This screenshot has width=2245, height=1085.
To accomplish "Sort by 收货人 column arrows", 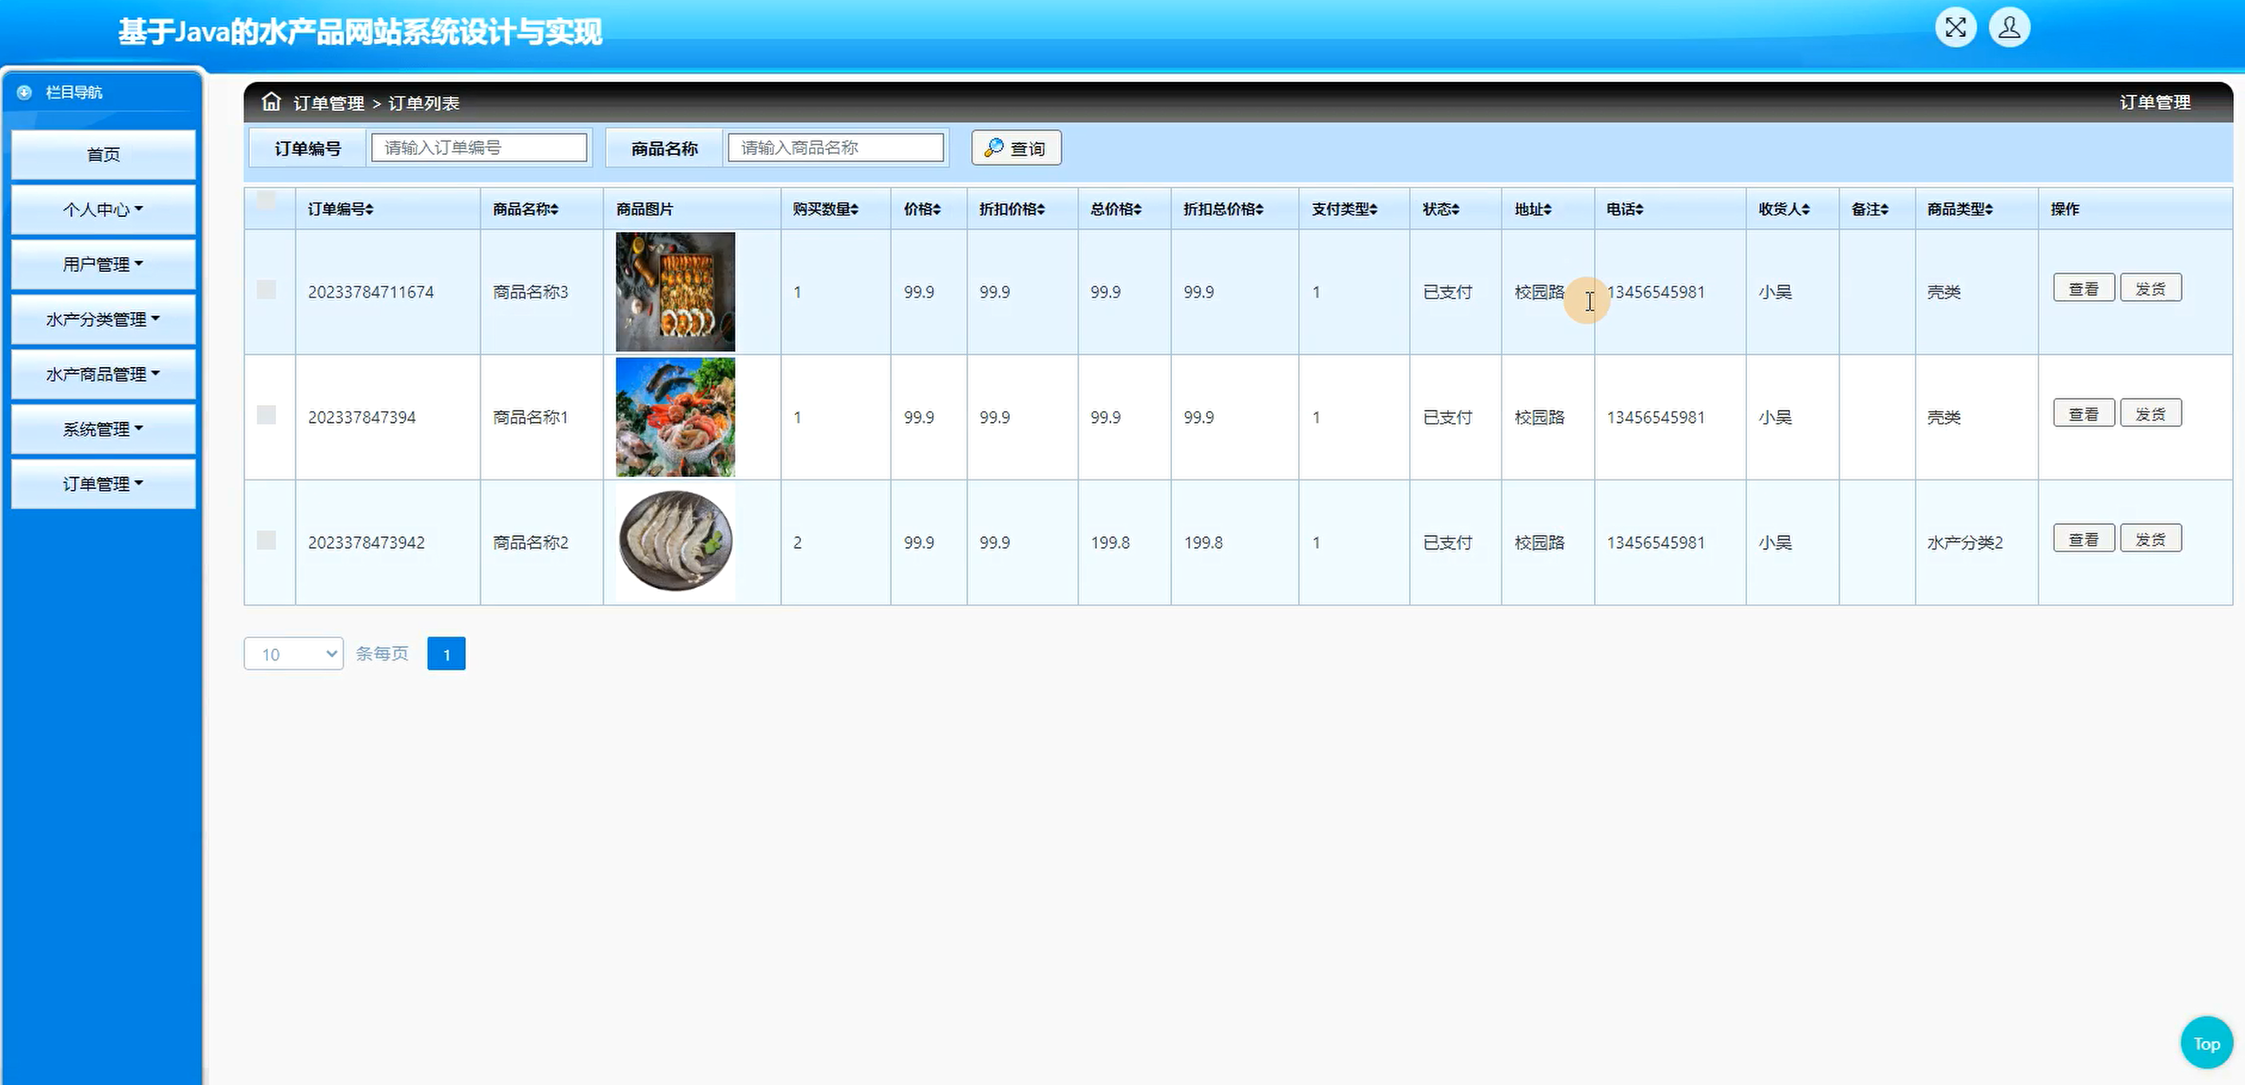I will pos(1805,209).
